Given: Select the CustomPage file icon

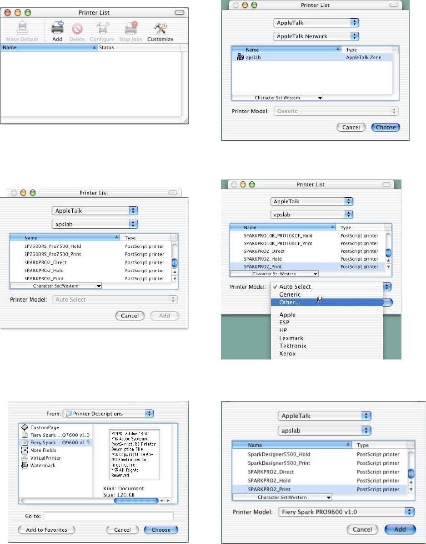Looking at the screenshot, I should point(25,427).
